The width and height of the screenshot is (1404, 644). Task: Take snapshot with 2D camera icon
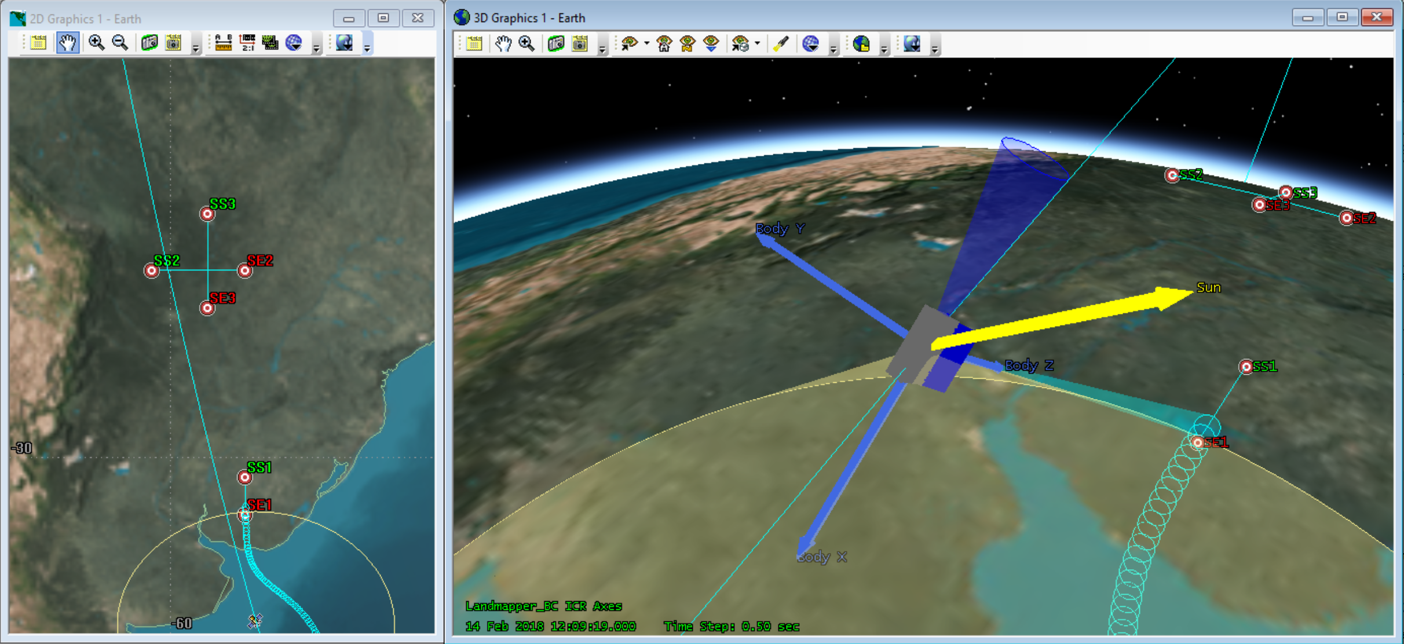(x=149, y=43)
